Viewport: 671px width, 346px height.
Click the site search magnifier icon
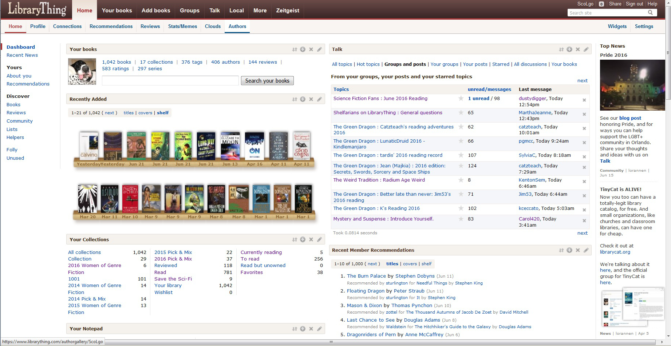(x=650, y=13)
